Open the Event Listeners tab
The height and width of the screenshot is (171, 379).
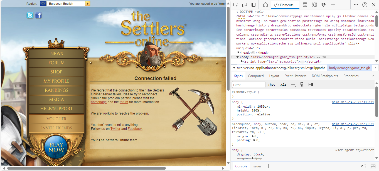pyautogui.click(x=295, y=76)
